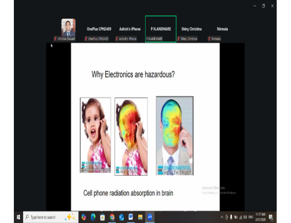Open File Explorer from the taskbar
The image size is (291, 223).
[x=140, y=217]
